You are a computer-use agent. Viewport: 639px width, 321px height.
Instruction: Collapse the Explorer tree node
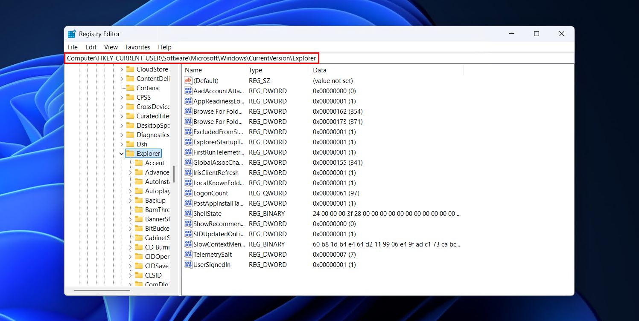[122, 154]
